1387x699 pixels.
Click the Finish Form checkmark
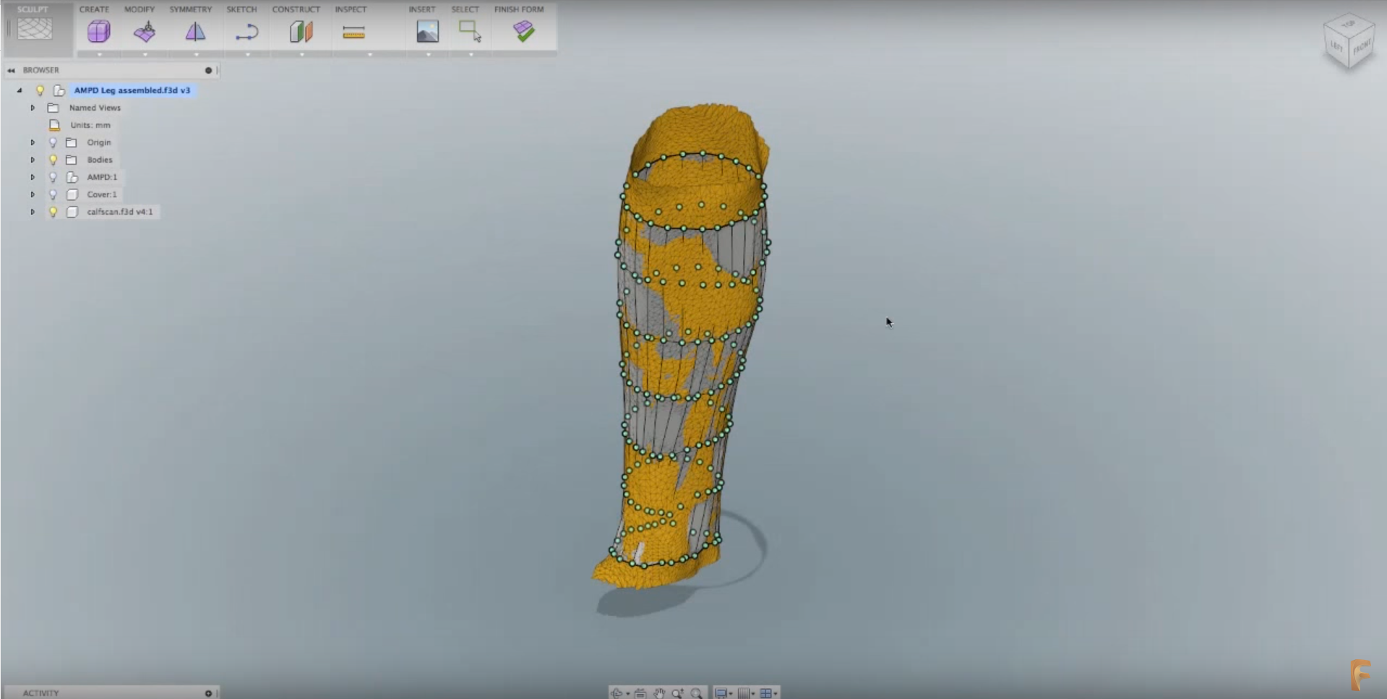pyautogui.click(x=525, y=31)
